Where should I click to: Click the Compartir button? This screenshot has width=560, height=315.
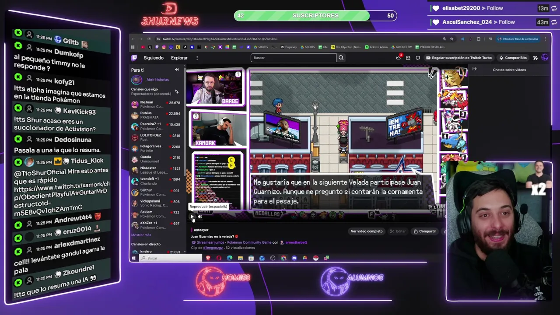(425, 231)
